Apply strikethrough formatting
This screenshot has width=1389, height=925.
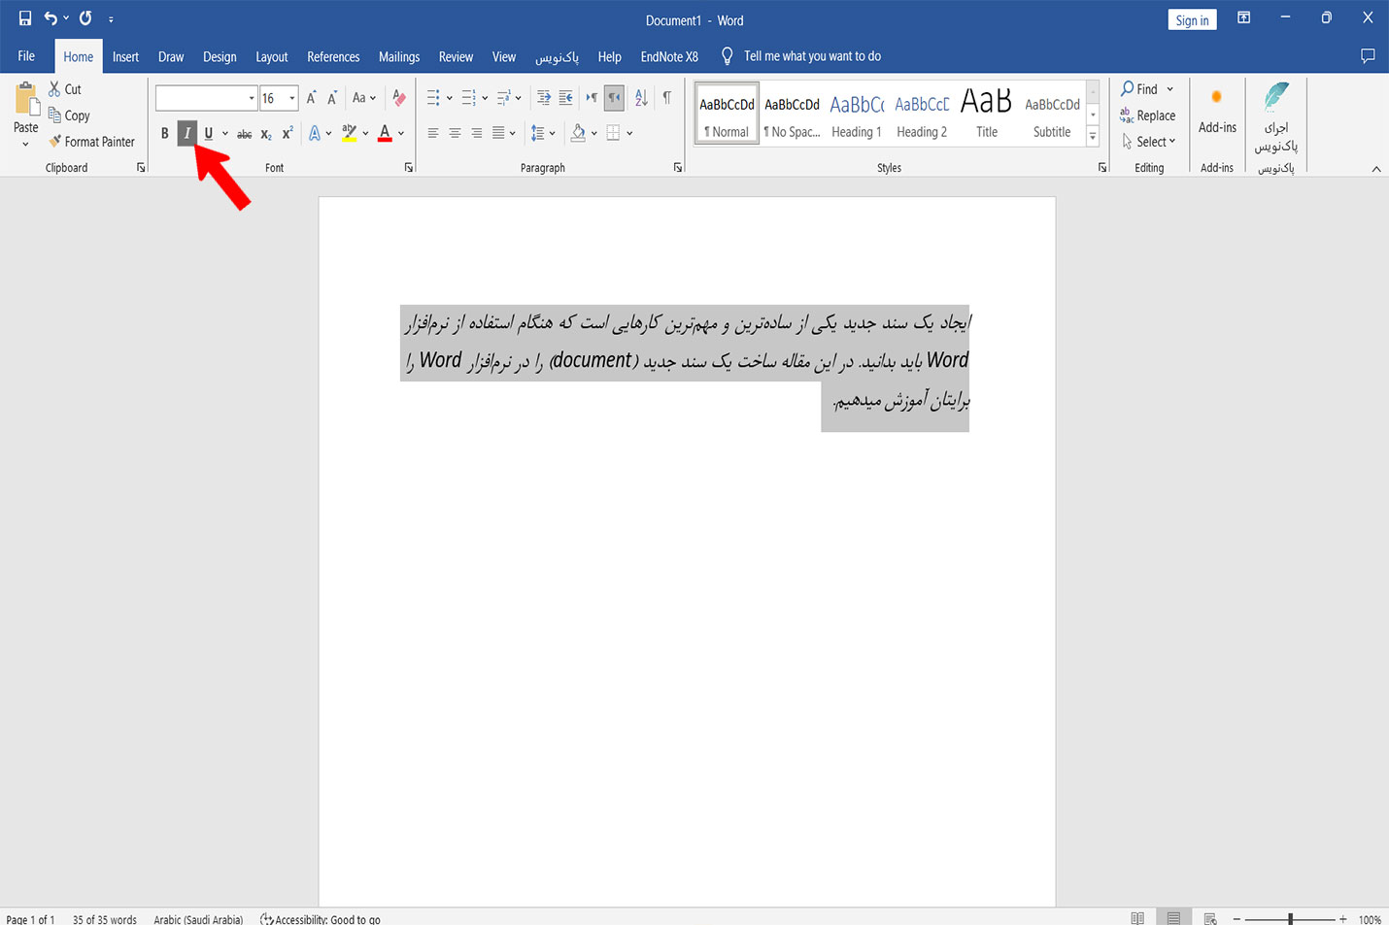tap(245, 134)
